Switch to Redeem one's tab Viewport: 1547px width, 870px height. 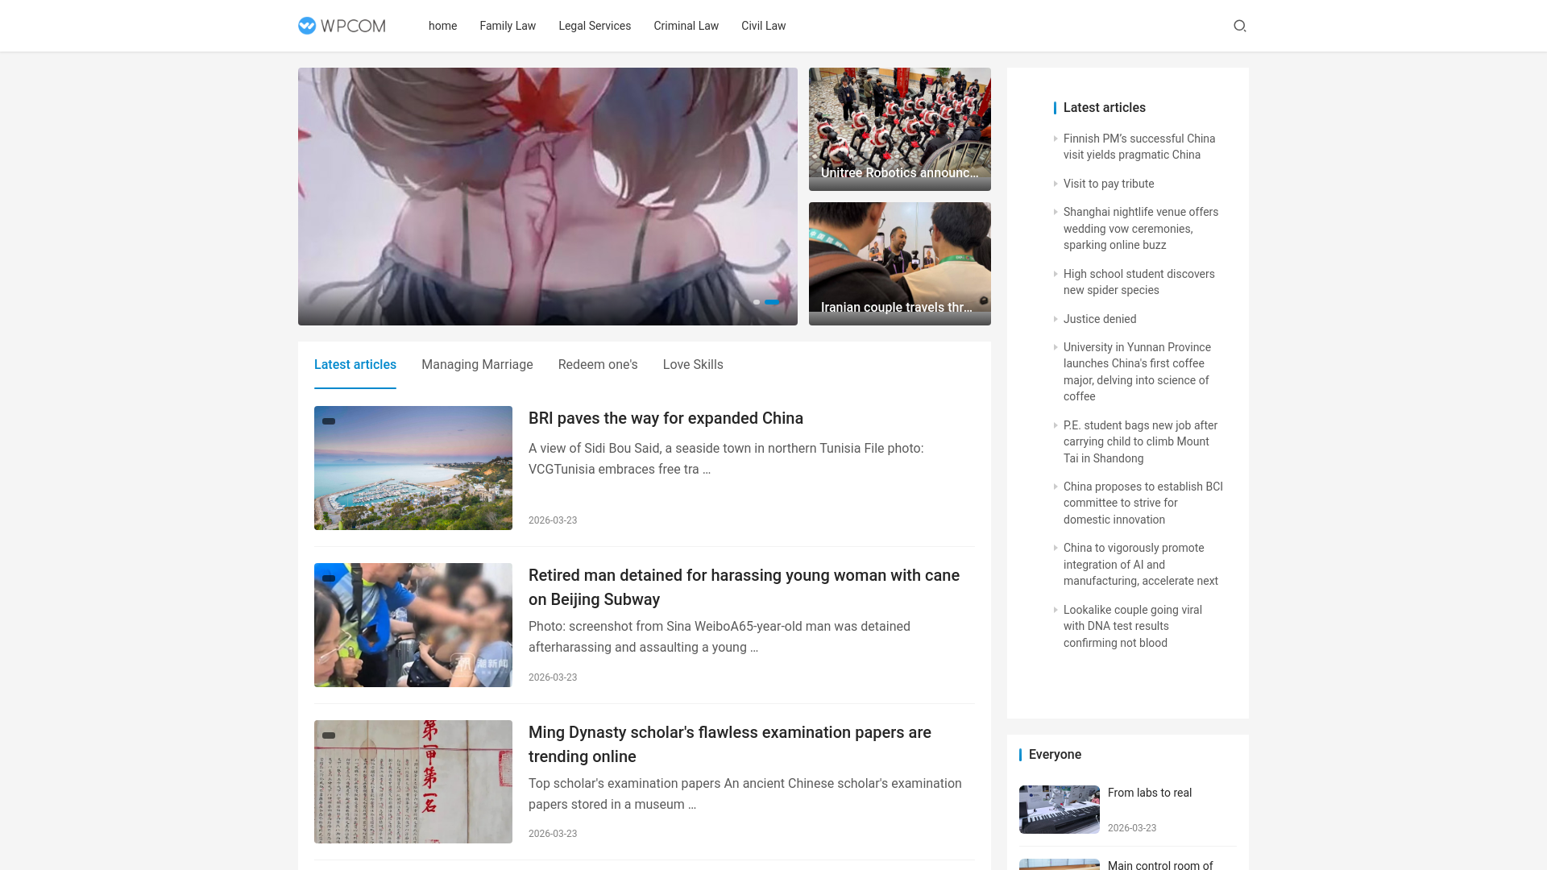[598, 365]
